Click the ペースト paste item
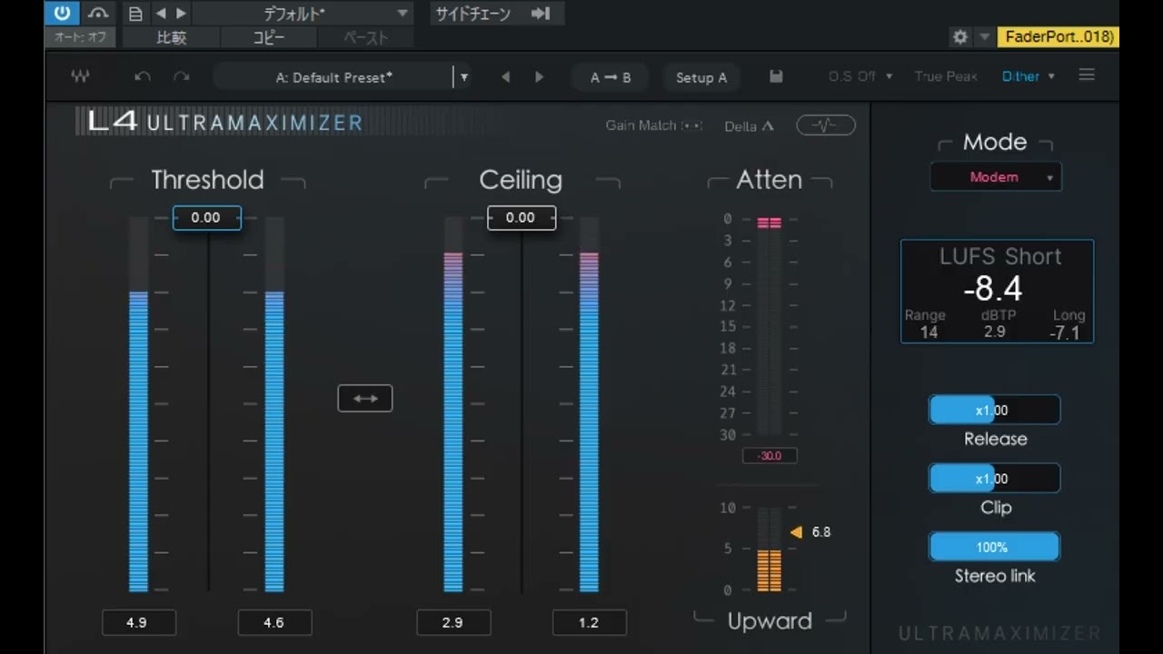 pos(365,37)
